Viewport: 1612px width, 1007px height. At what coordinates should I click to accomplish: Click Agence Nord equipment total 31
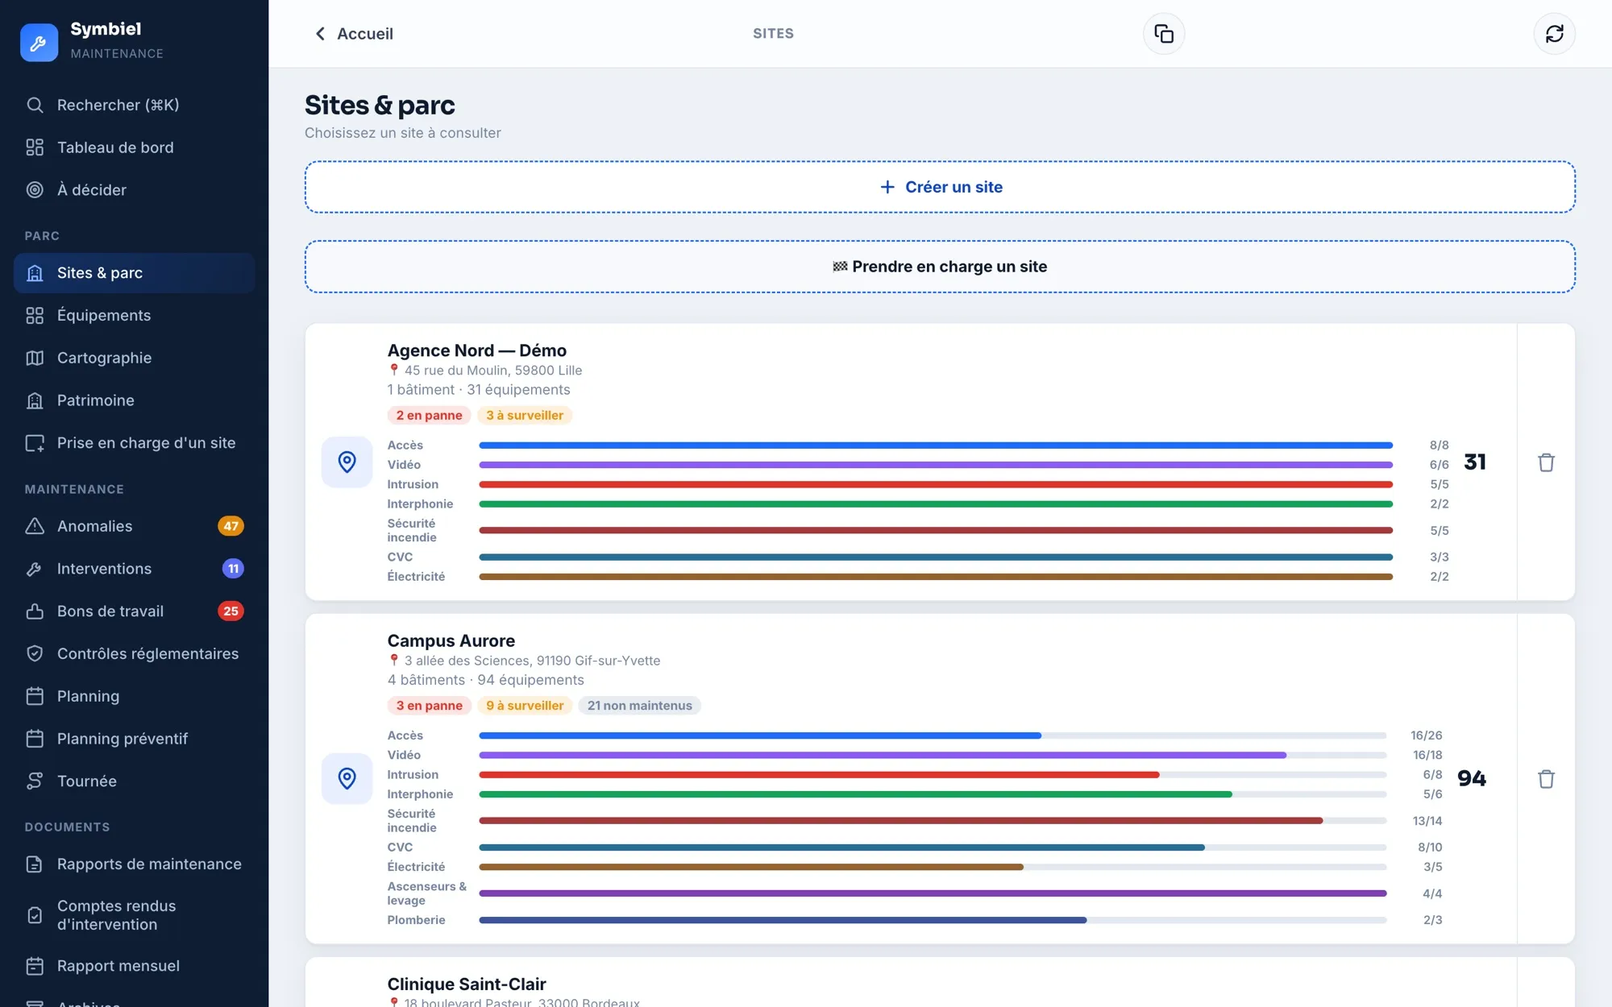pos(1474,462)
